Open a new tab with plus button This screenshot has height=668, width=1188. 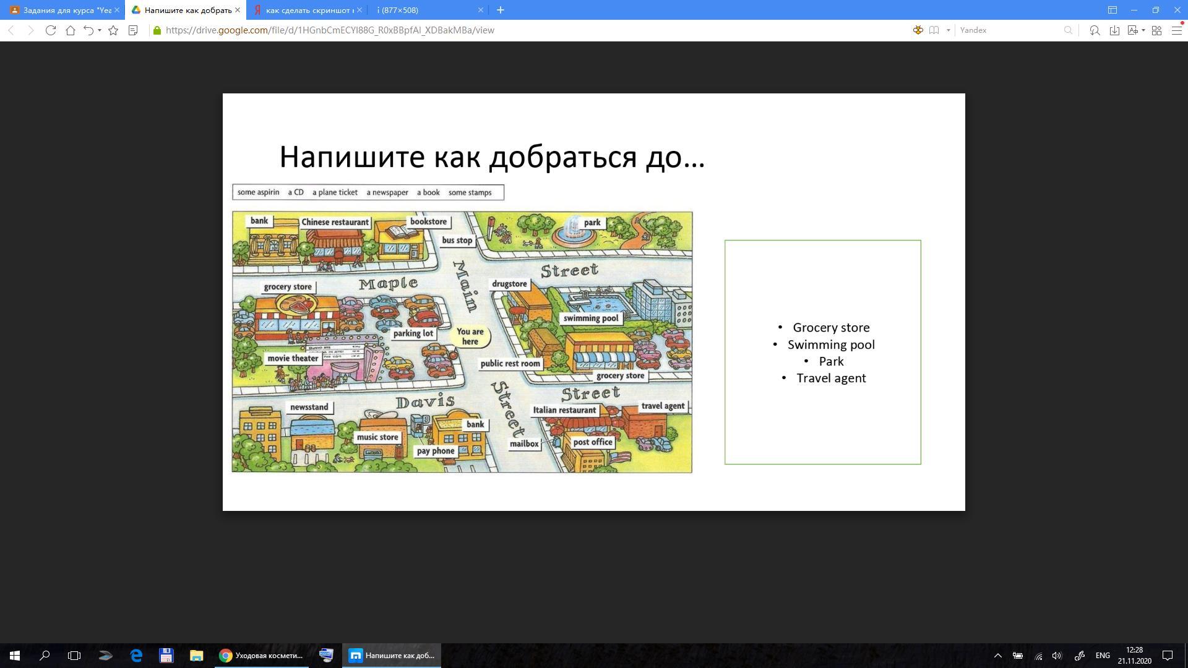click(x=501, y=10)
